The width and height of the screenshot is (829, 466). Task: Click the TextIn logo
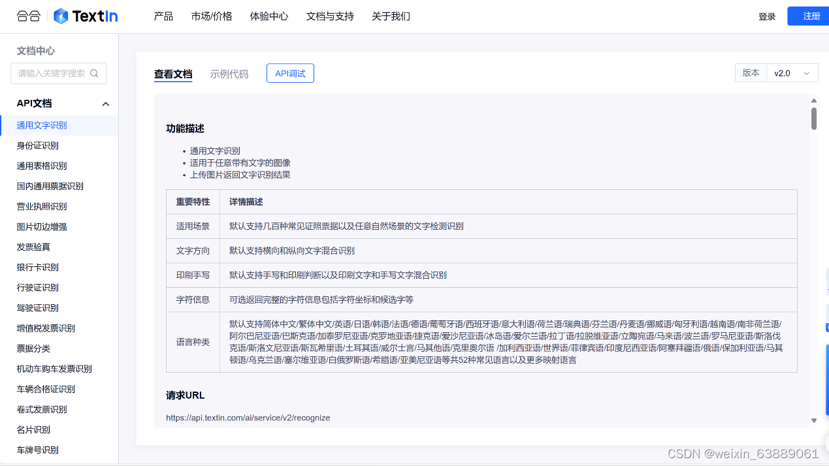86,16
